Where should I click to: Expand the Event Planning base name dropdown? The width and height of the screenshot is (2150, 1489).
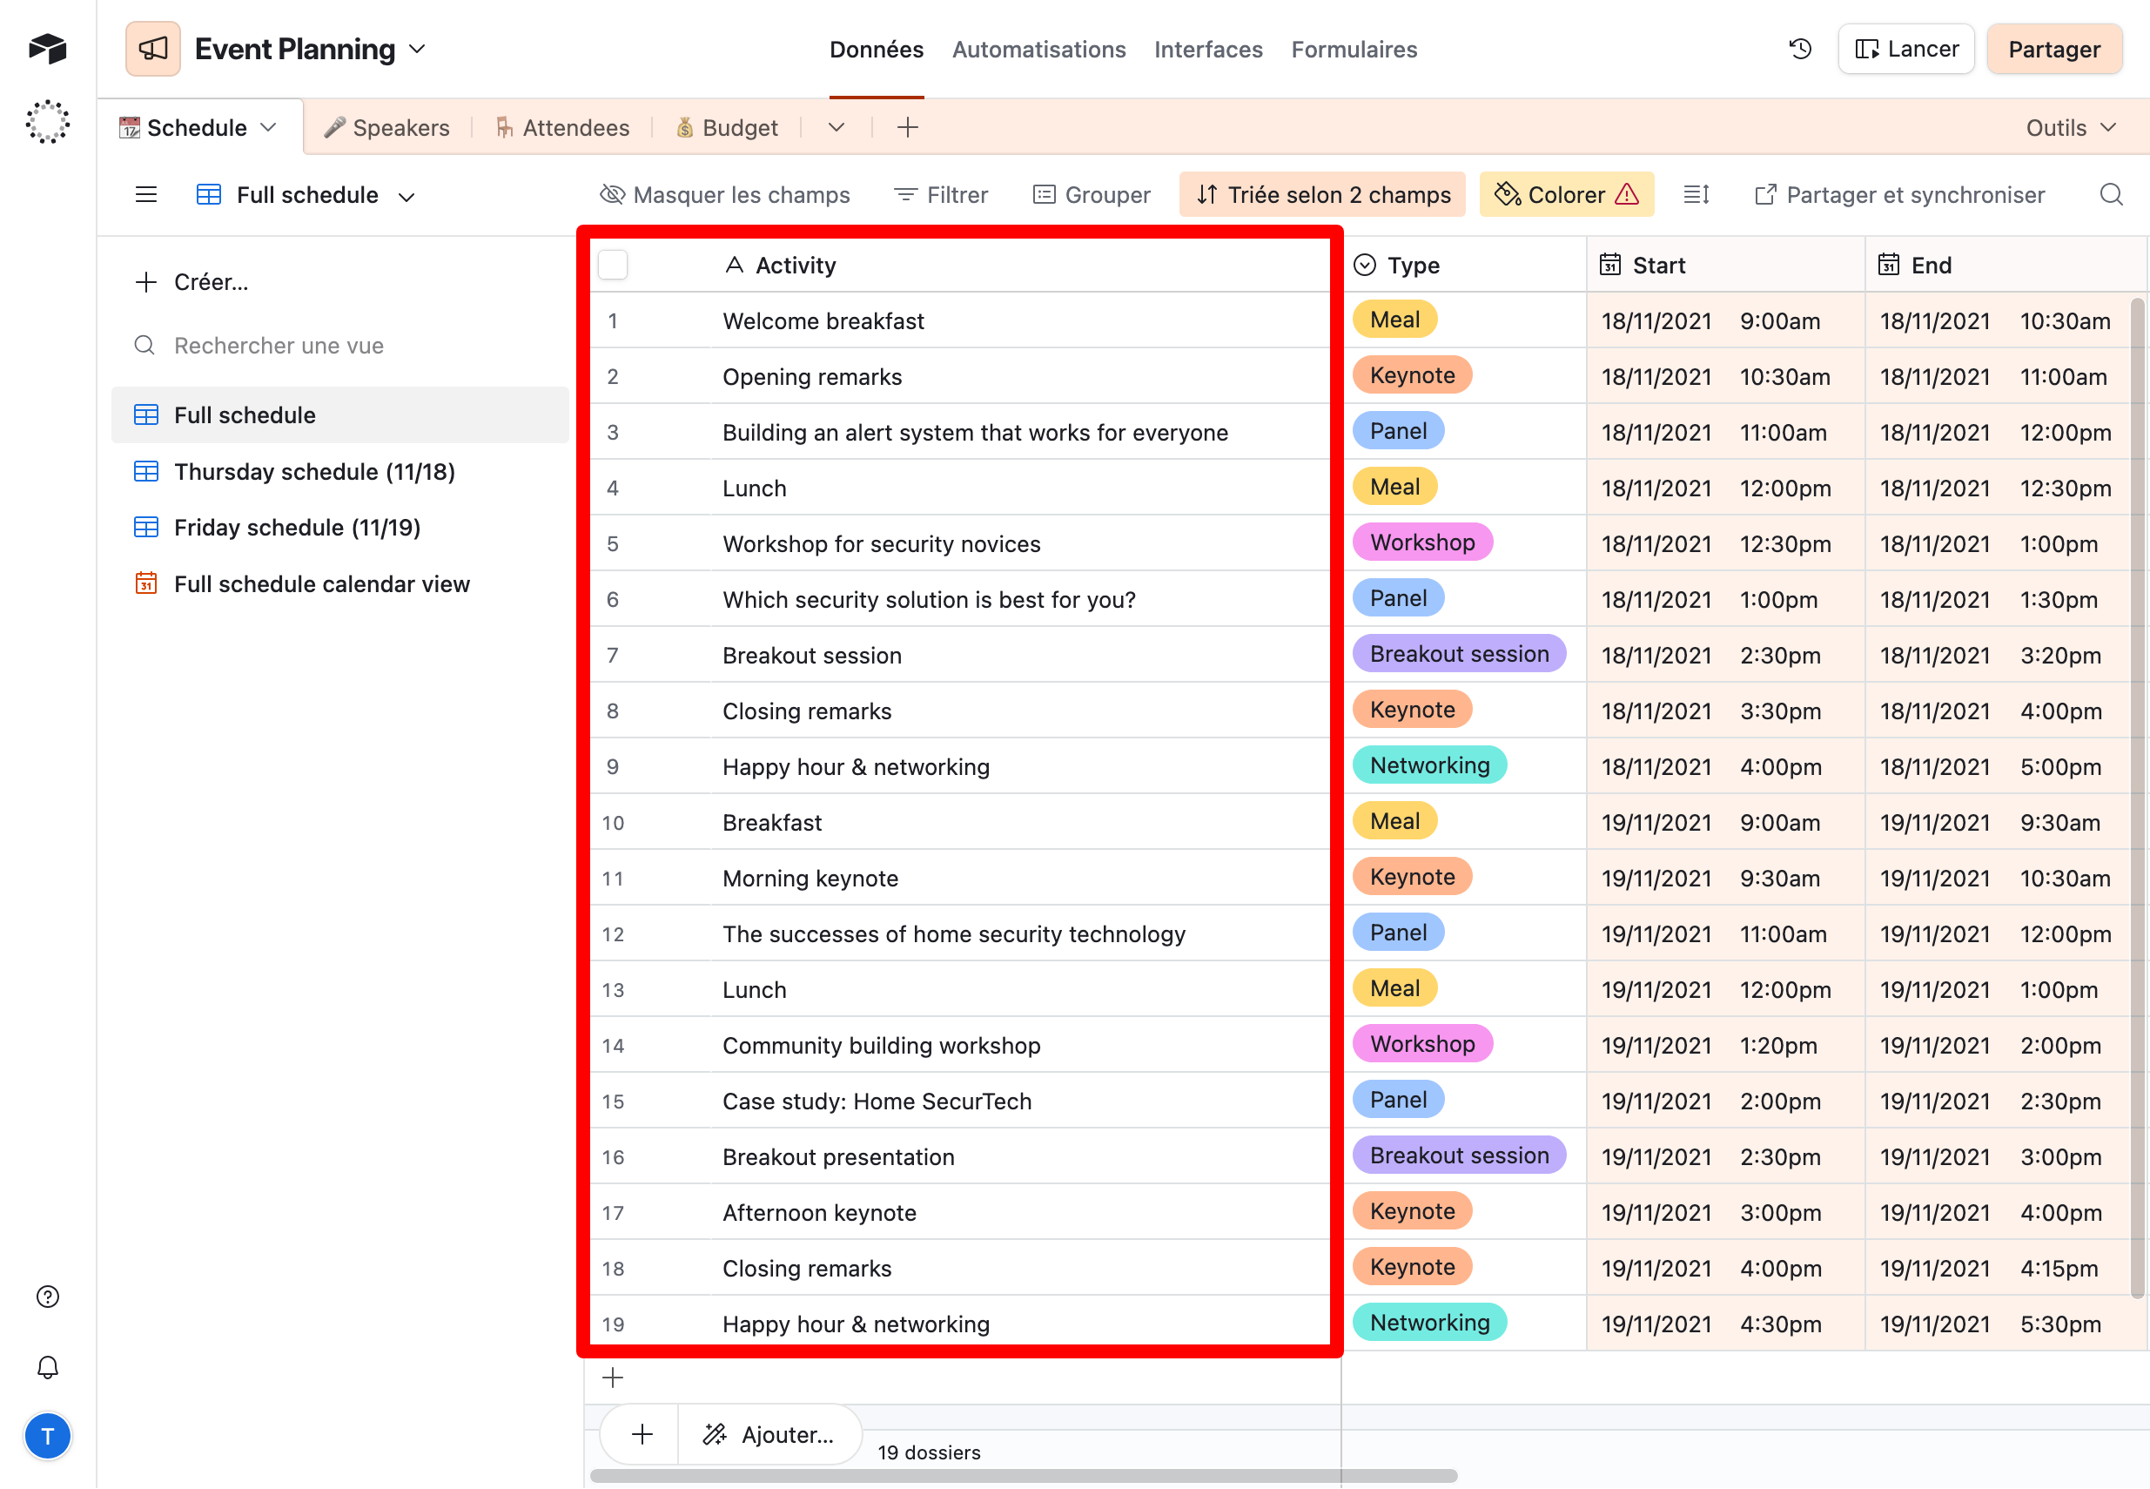(418, 50)
